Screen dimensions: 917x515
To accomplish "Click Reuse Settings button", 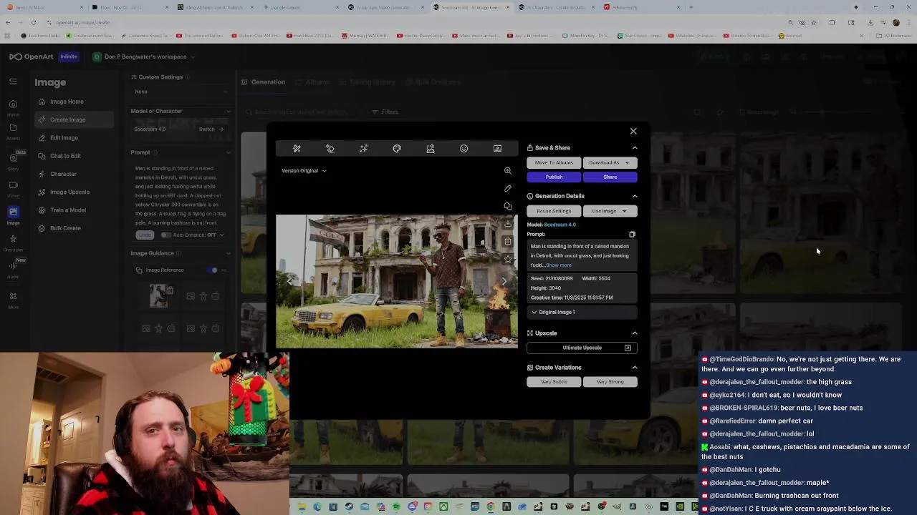I will point(554,211).
